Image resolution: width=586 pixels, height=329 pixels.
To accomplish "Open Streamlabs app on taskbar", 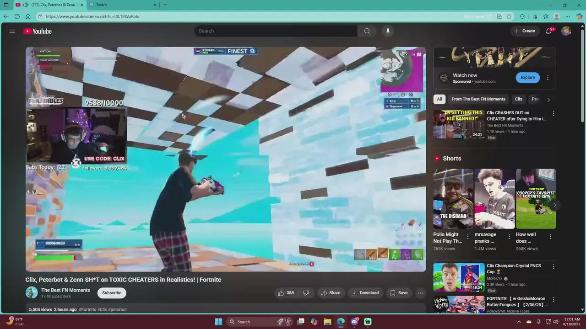I will (x=368, y=322).
